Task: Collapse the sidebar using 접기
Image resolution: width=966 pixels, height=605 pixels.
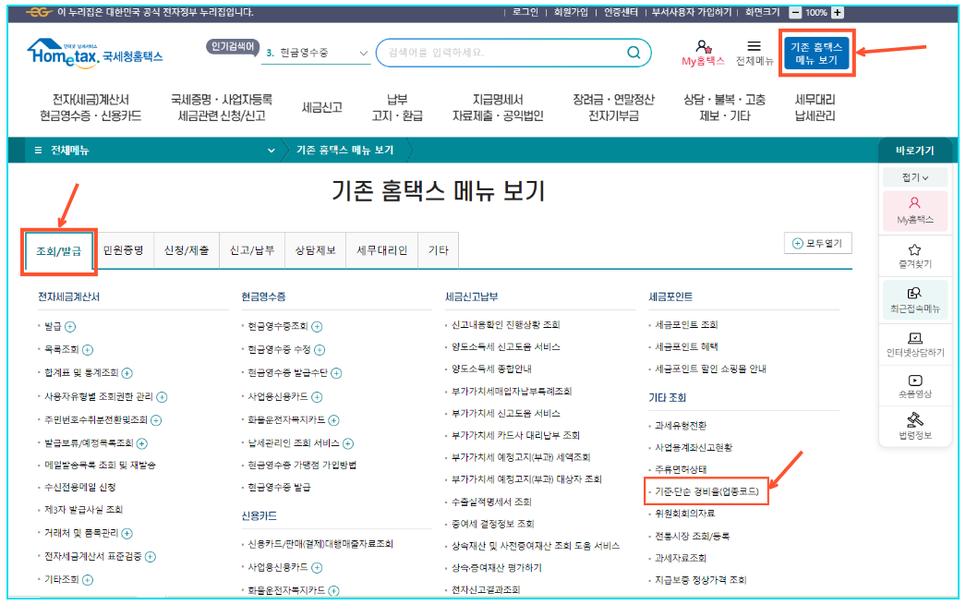Action: pos(912,175)
